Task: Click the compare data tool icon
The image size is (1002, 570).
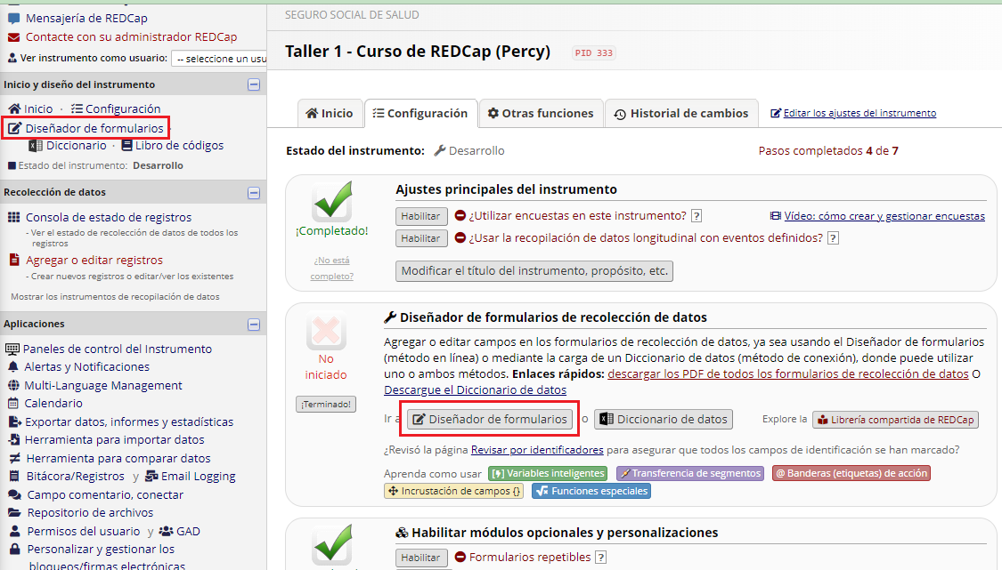Action: [14, 458]
